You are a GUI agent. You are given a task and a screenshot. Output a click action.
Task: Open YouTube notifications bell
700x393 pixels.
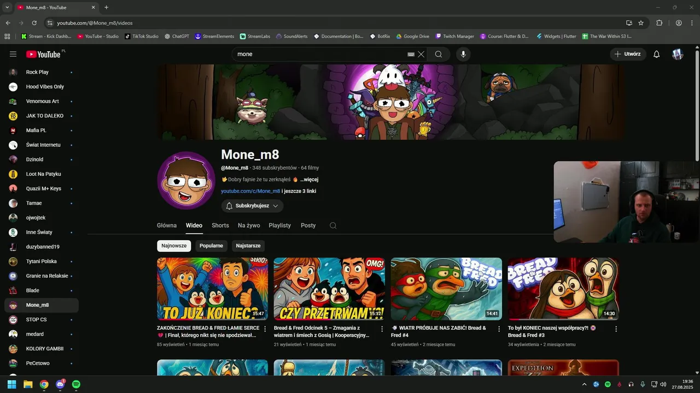(657, 54)
